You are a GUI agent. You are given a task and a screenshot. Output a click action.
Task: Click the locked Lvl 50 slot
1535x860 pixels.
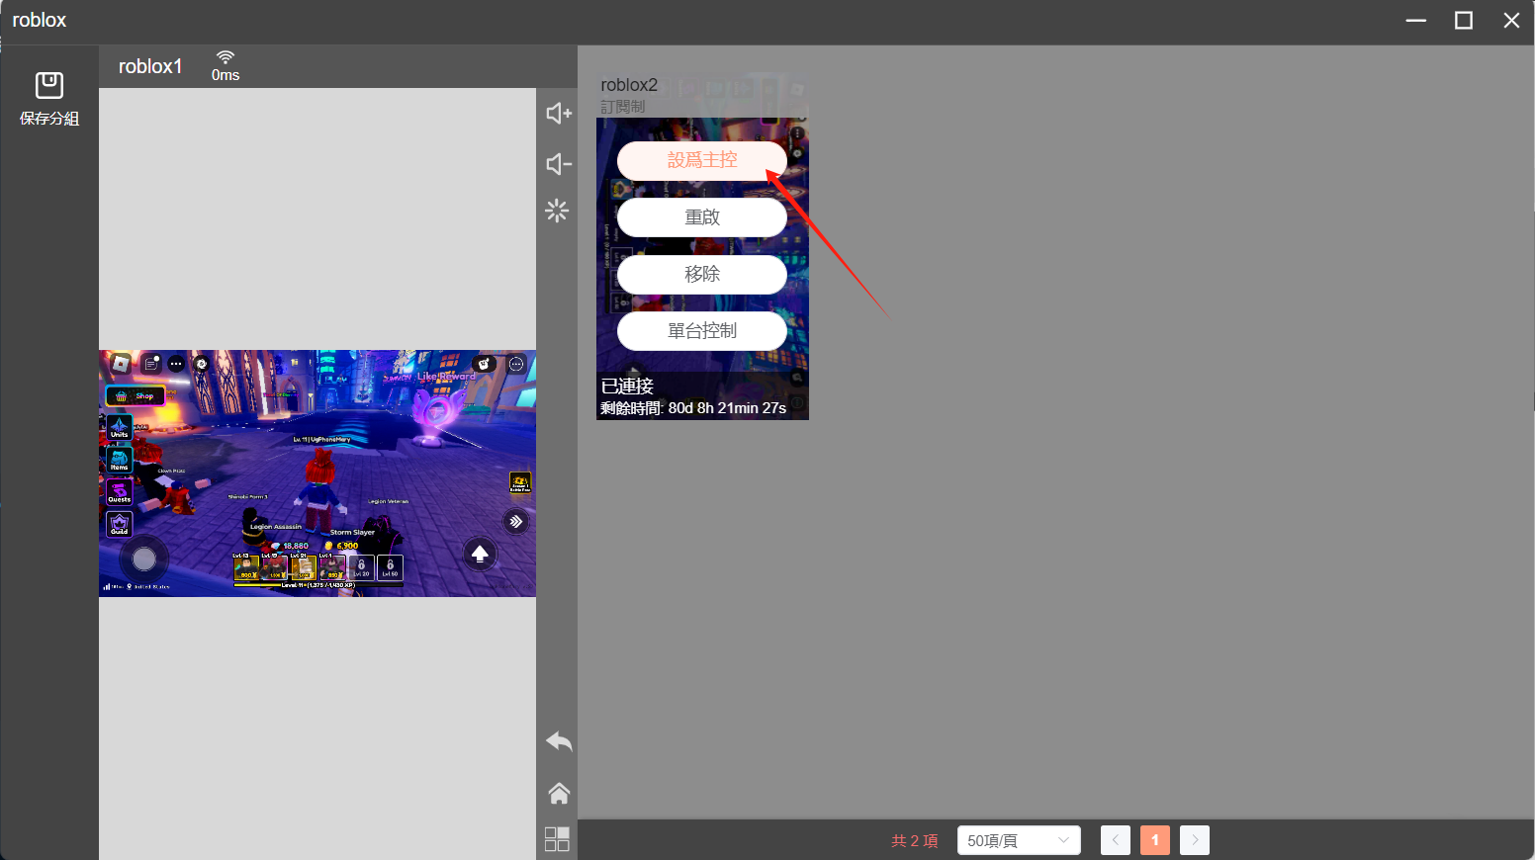pyautogui.click(x=390, y=567)
